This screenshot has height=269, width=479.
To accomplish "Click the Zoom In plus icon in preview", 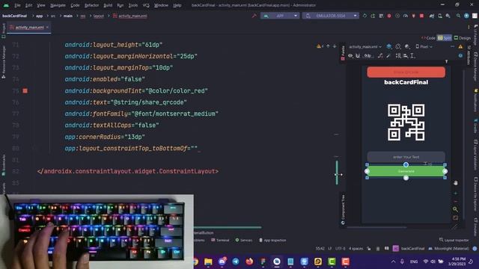I will point(456,193).
